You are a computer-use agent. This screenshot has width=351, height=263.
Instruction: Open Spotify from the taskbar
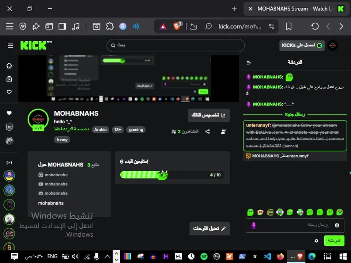click(x=204, y=256)
